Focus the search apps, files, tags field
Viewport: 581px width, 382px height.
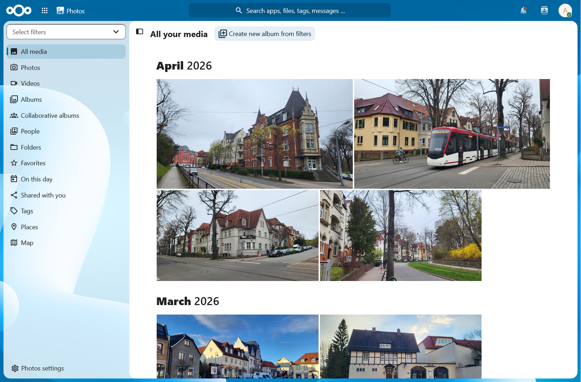290,10
